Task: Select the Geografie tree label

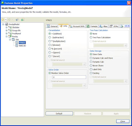Action: (x=16, y=30)
